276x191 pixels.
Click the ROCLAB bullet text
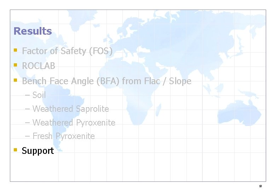point(39,66)
